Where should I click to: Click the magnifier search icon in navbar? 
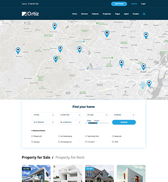tap(144, 14)
